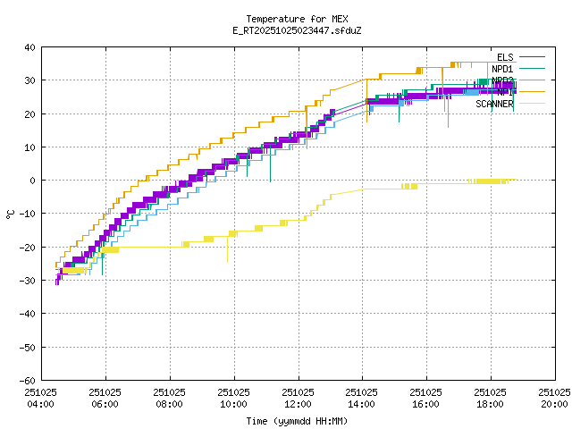572x429 pixels.
Task: Click the yellow SCANNER legend line
Action: pos(531,104)
